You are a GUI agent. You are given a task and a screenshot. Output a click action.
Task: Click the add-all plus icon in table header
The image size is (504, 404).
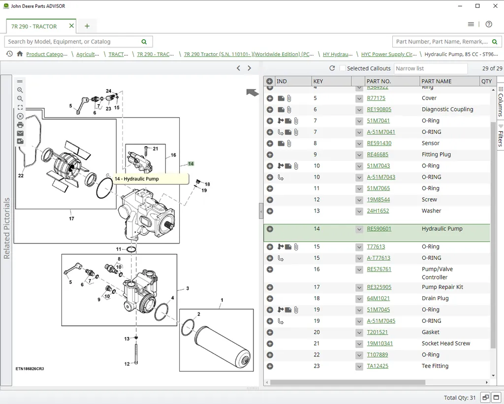[x=269, y=81]
